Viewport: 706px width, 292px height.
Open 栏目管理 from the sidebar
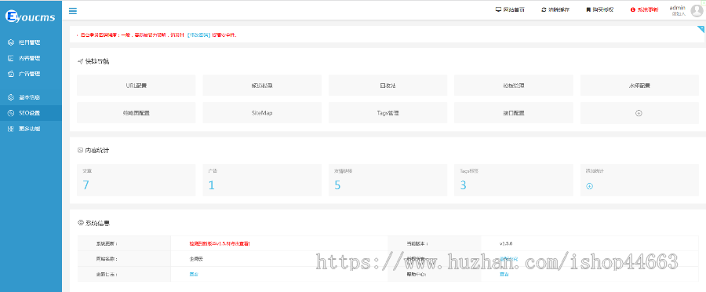coord(31,42)
